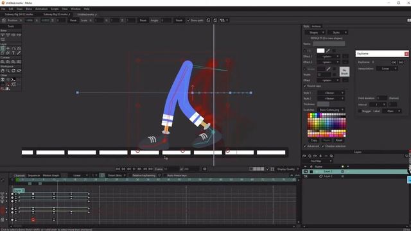
Task: Select Layer 2 in the Layers panel
Action: coord(328,176)
